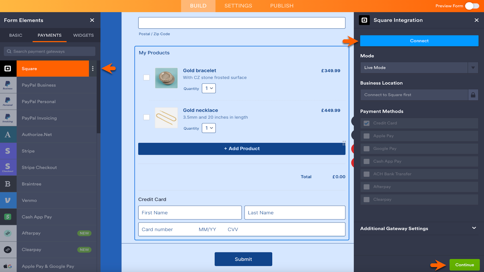
Task: Open the Square item three-dot options menu
Action: 93,69
